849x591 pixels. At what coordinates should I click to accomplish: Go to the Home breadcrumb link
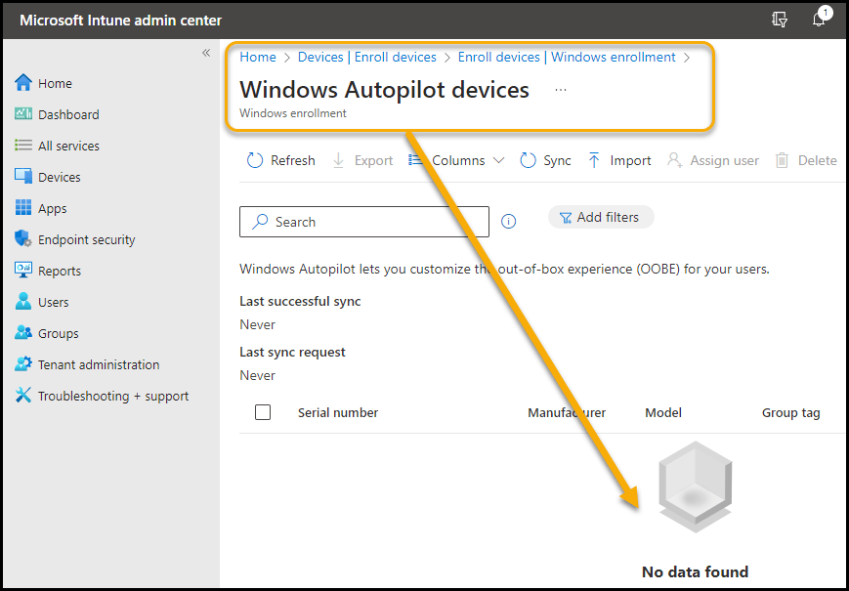coord(258,57)
